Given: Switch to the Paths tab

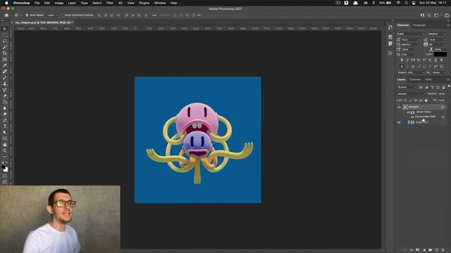Looking at the screenshot, I should pyautogui.click(x=428, y=79).
